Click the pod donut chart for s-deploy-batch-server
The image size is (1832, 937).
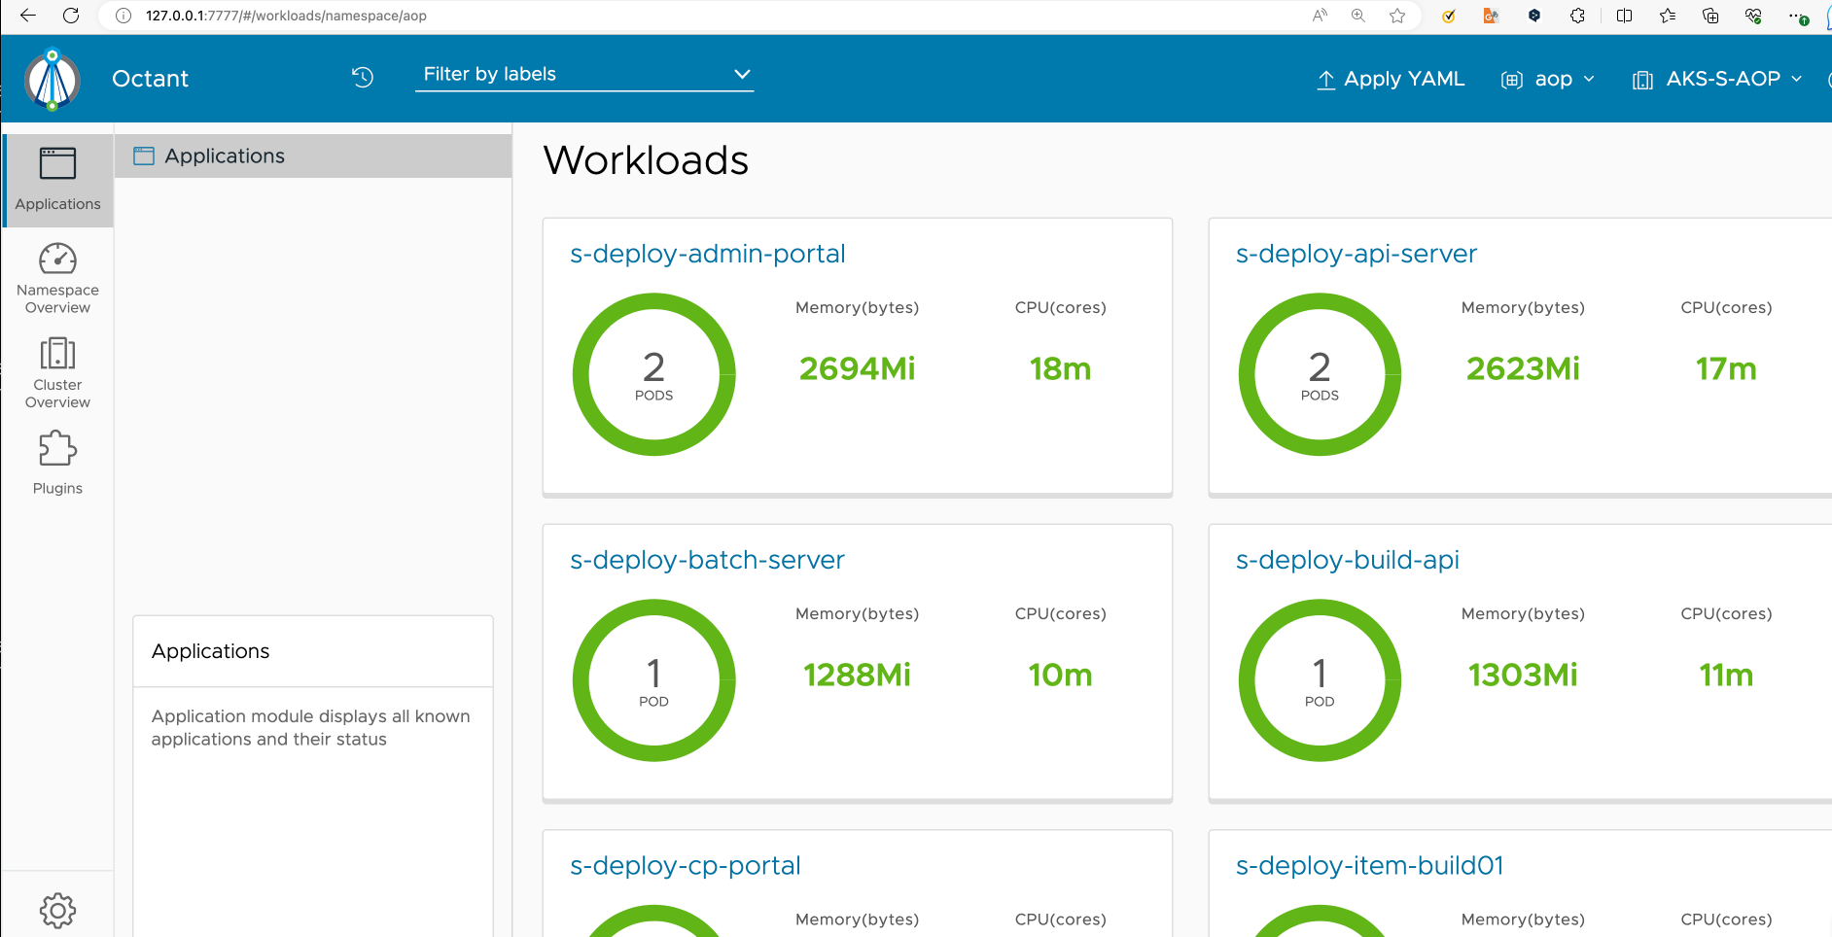coord(653,680)
